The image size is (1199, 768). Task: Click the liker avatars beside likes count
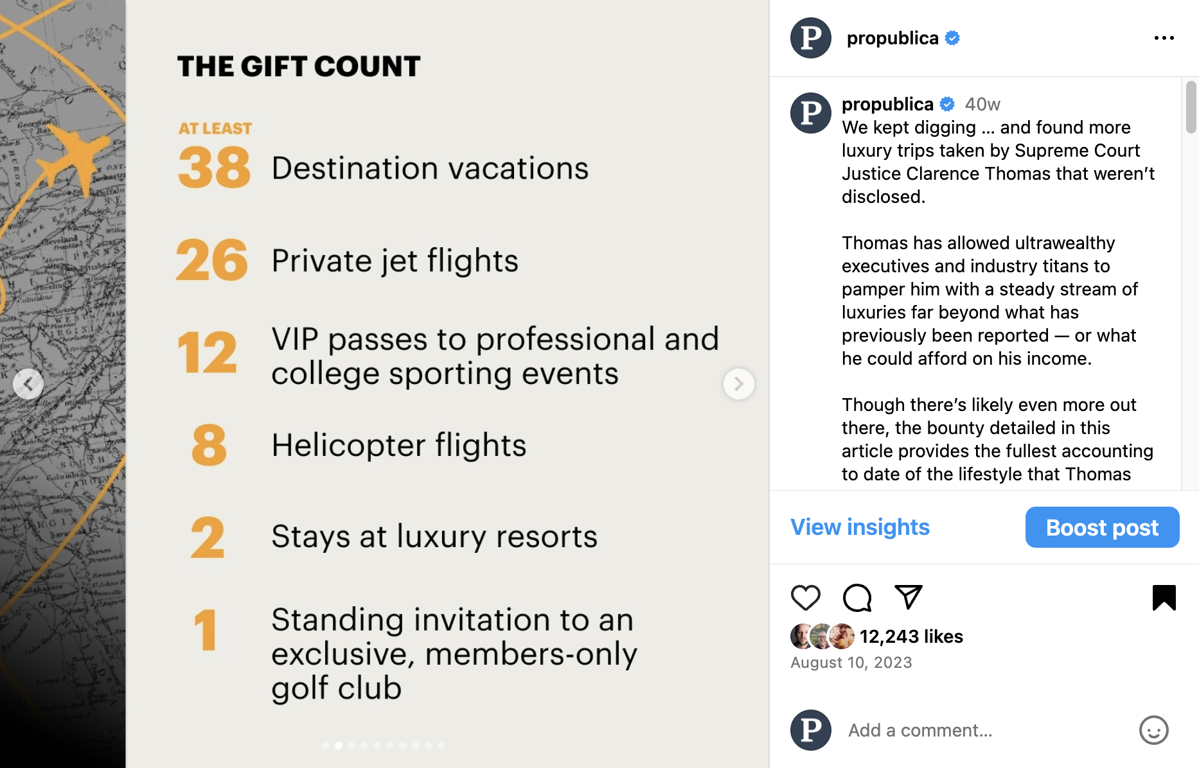tap(822, 636)
